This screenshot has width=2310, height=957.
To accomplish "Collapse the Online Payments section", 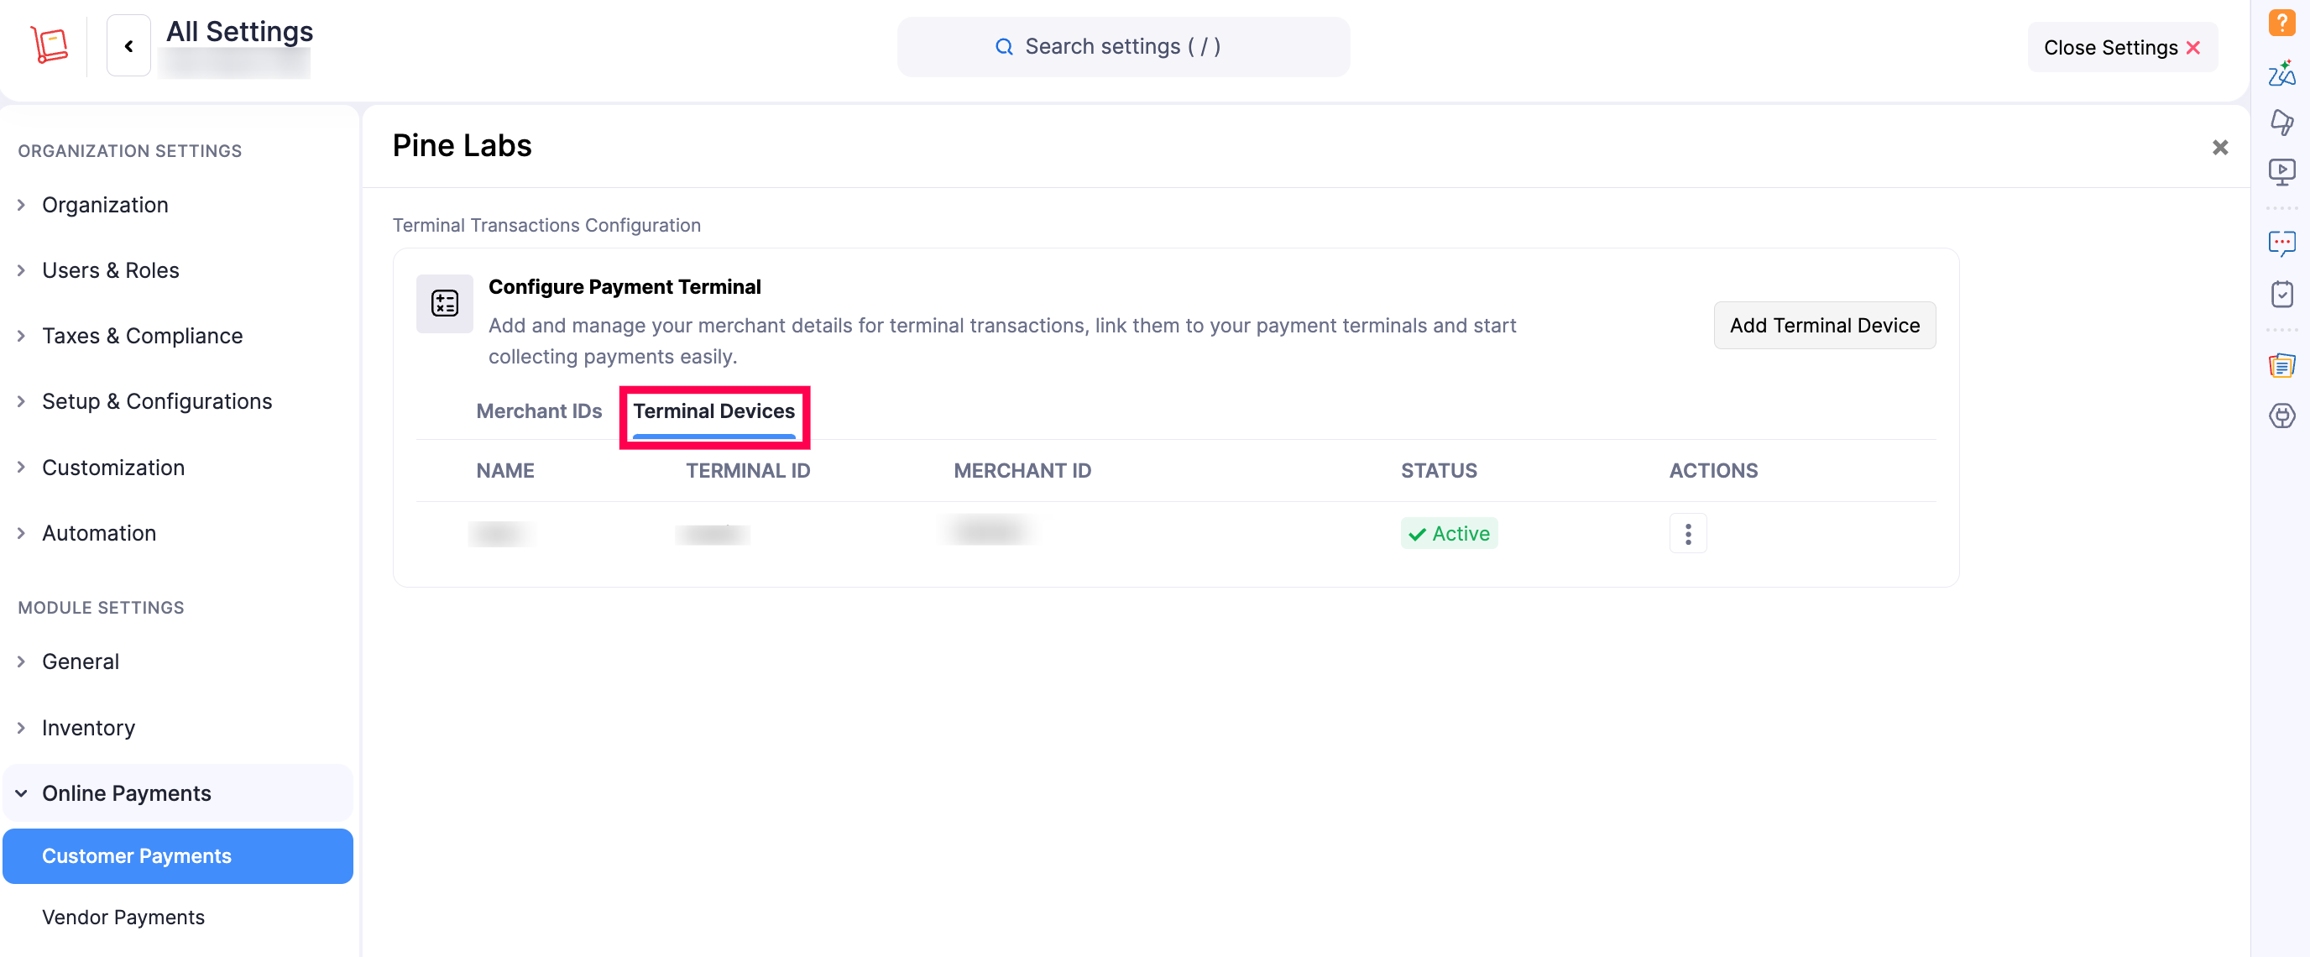I will (x=178, y=794).
